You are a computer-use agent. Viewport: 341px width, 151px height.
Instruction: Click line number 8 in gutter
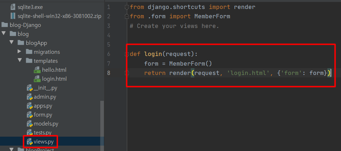point(109,73)
